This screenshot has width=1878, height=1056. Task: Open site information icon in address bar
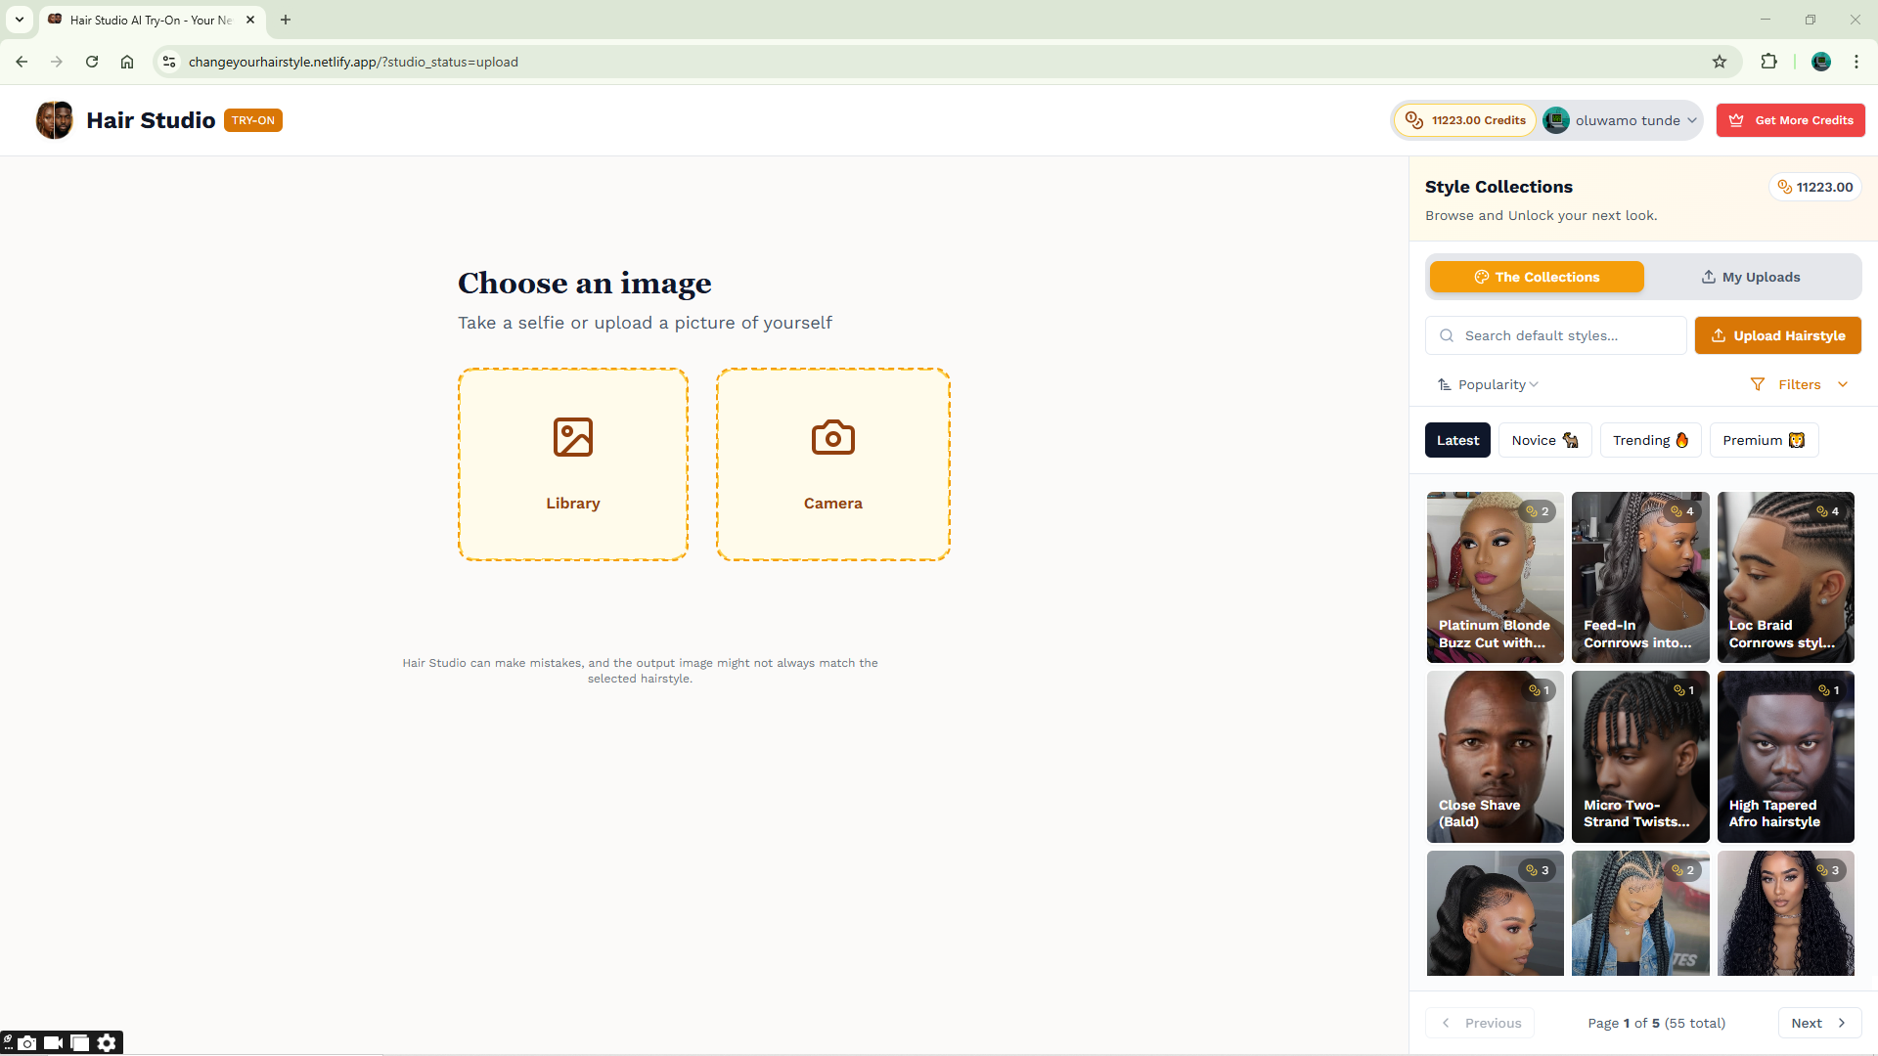[169, 62]
